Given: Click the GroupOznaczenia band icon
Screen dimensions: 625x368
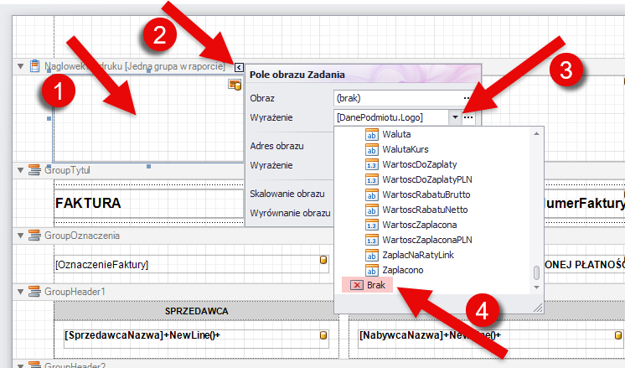Looking at the screenshot, I should point(34,236).
